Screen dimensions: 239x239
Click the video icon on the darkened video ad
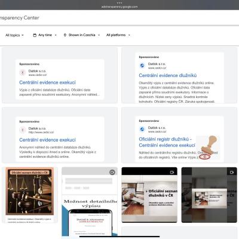coord(232,172)
